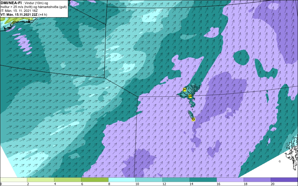Click the legend tick label '2'
This screenshot has width=298, height=186.
pyautogui.click(x=28, y=184)
